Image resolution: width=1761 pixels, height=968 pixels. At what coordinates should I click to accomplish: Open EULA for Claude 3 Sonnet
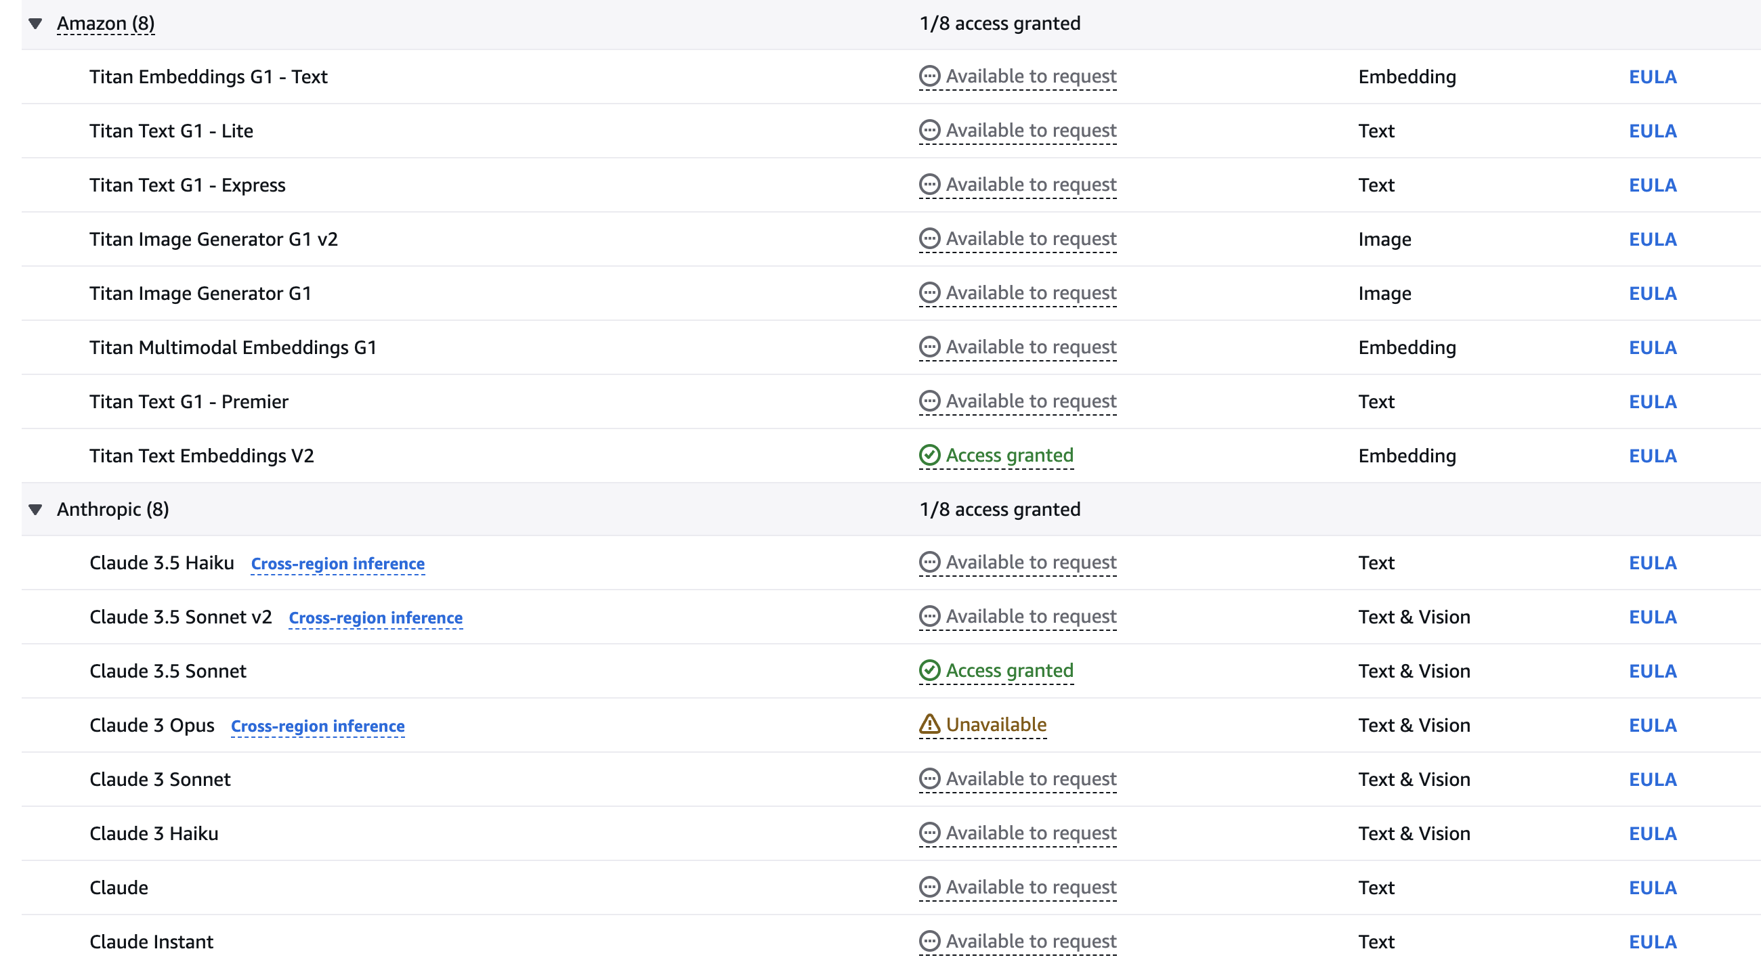click(x=1653, y=779)
